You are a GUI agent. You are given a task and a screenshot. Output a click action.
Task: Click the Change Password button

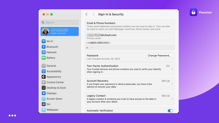point(159,55)
